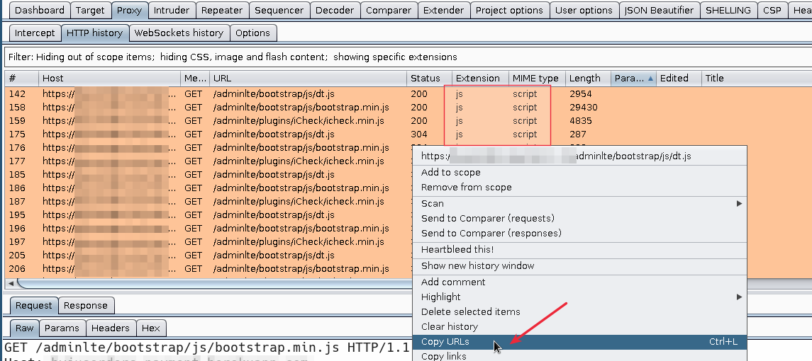Select Copy URLs in context menu
The height and width of the screenshot is (361, 812).
pyautogui.click(x=445, y=342)
